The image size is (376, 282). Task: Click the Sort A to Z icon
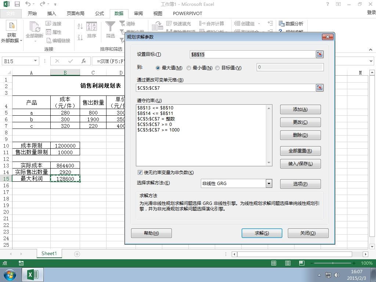tap(80, 26)
